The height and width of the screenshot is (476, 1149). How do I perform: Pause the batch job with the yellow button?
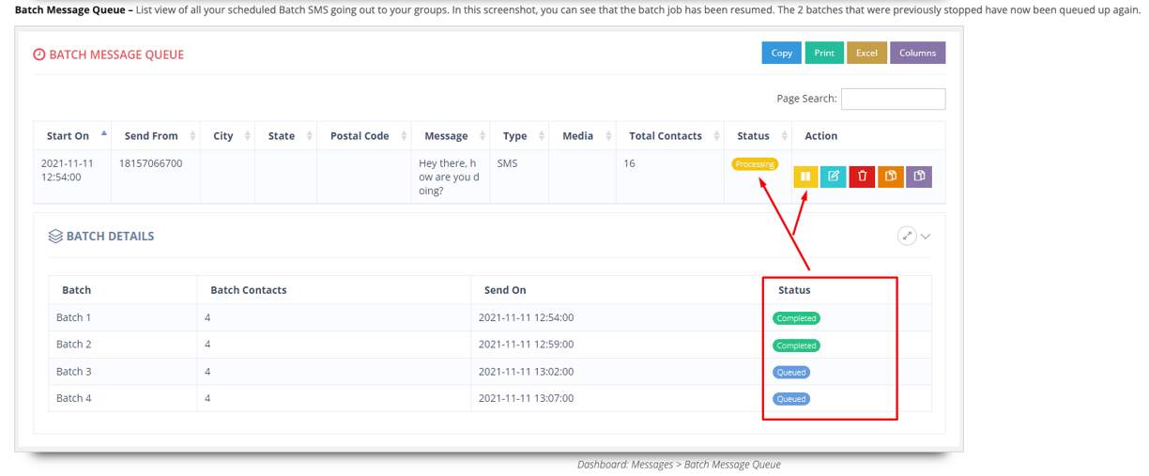pos(805,176)
